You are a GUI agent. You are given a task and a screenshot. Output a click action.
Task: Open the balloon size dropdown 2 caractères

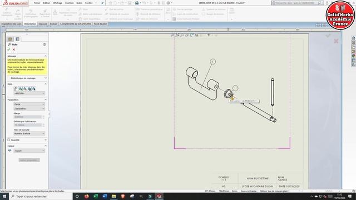[29, 109]
